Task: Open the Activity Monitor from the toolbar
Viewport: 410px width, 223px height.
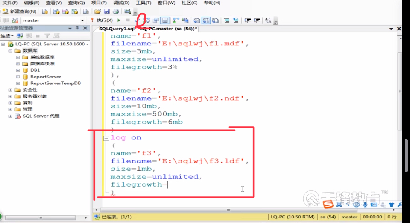Action: coord(128,11)
